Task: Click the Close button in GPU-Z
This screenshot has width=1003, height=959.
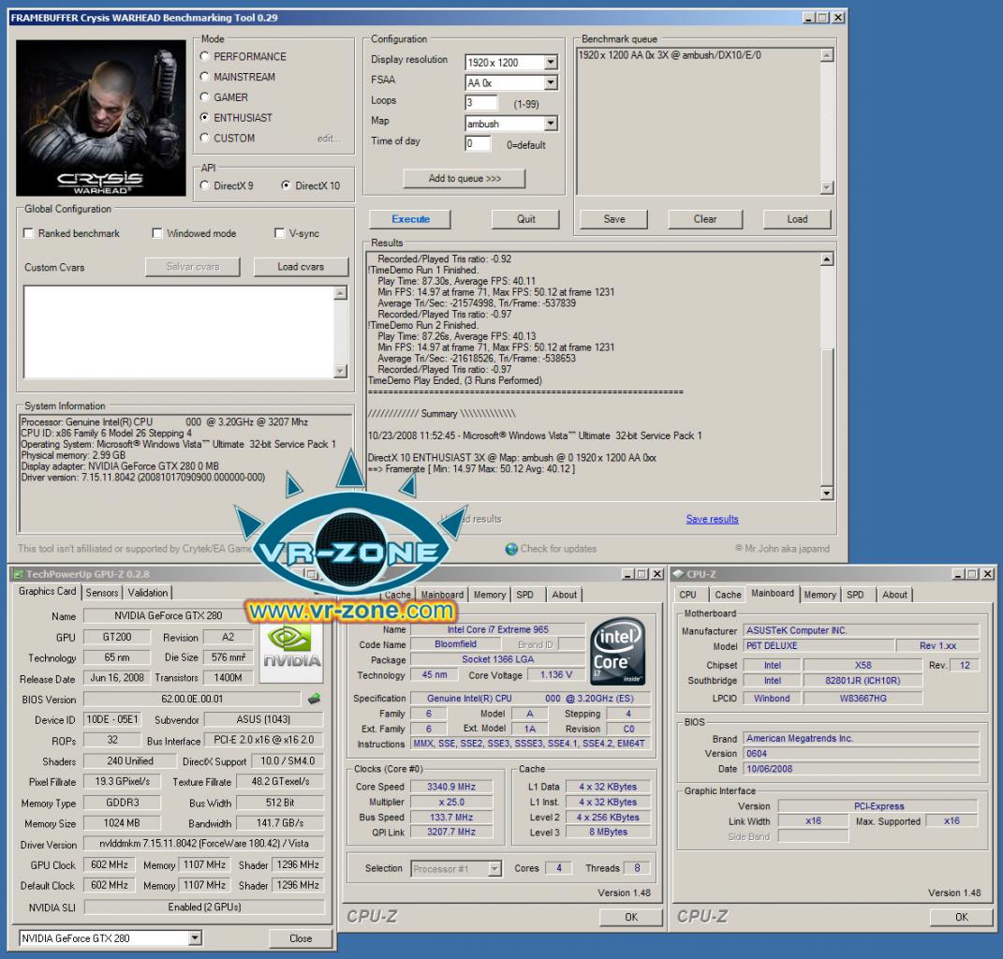Action: (x=301, y=937)
